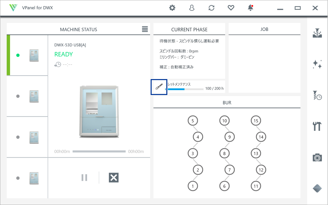Click the collet maintenance progress bar
This screenshot has width=328, height=205.
click(184, 89)
